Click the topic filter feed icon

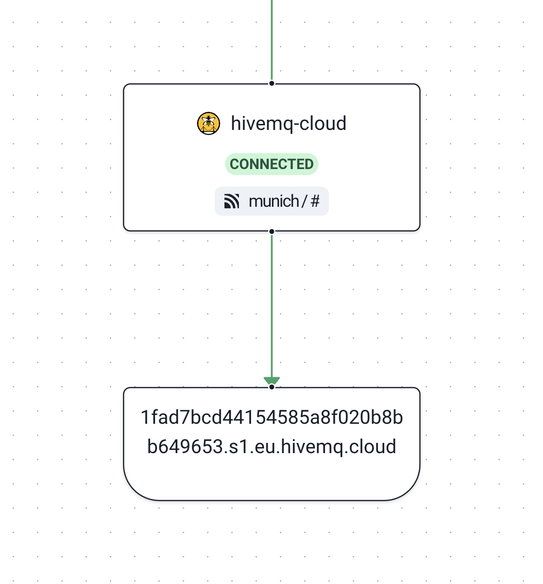pos(231,201)
